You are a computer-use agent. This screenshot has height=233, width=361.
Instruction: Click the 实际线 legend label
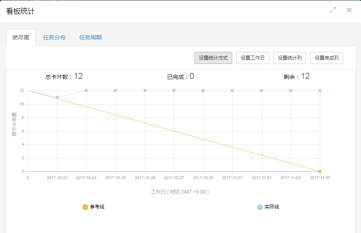tap(272, 207)
